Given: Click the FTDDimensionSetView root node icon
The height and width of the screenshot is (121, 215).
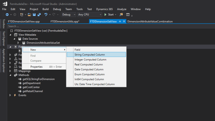Looking at the screenshot, I should (12, 31).
